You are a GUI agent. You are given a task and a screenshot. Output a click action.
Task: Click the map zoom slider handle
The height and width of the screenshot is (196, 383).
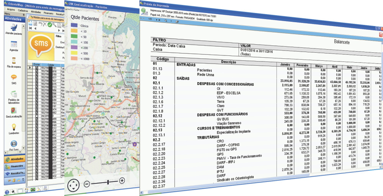[x=108, y=182]
